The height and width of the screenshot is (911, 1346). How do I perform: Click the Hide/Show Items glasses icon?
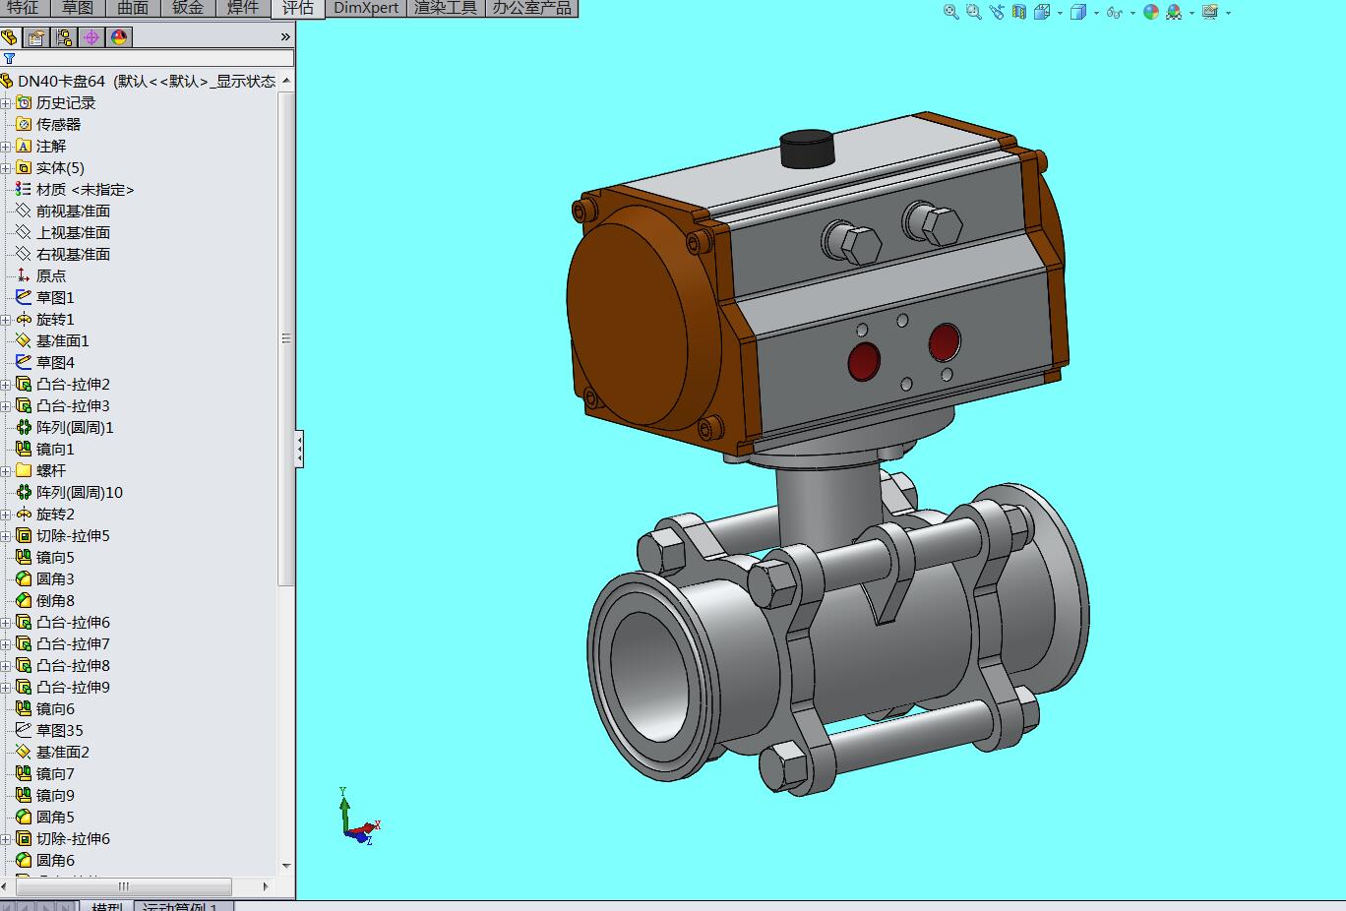click(1114, 12)
